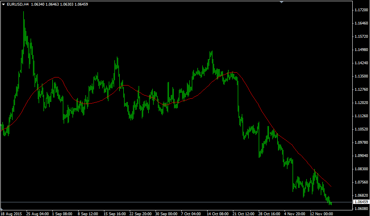Image resolution: width=370 pixels, height=216 pixels.
Task: Click the 15 Sep 16:00 time label
Action: click(x=115, y=214)
